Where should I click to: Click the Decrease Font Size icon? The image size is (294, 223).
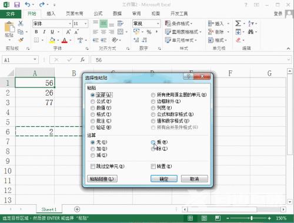pos(76,32)
